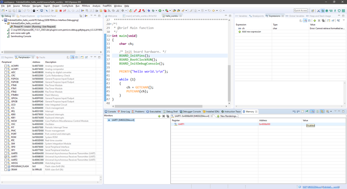Viewport: 347px width, 189px height.
Task: Open the ConfigTools menu
Action: coord(67,6)
